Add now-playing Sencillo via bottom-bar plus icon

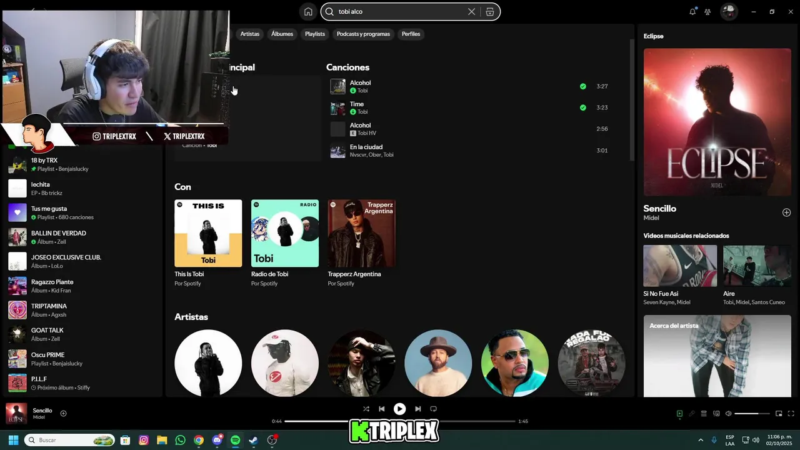63,413
